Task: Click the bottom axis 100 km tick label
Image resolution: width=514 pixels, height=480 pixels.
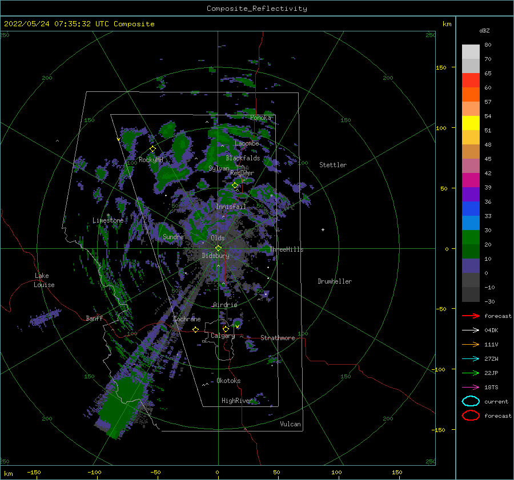Action: (x=336, y=472)
